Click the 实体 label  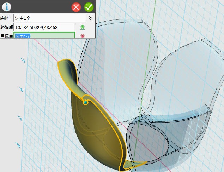point(5,18)
